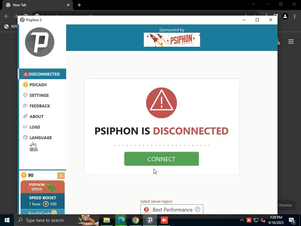
Task: Click the Psiphon Speed turtle banner
Action: click(x=43, y=187)
